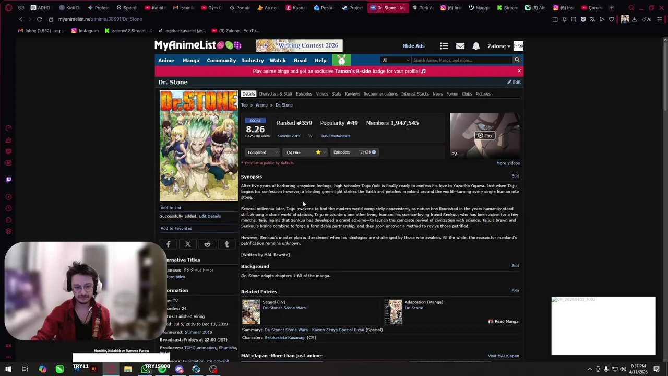The height and width of the screenshot is (376, 668).
Task: Dismiss the pink anime bingo banner
Action: click(519, 71)
